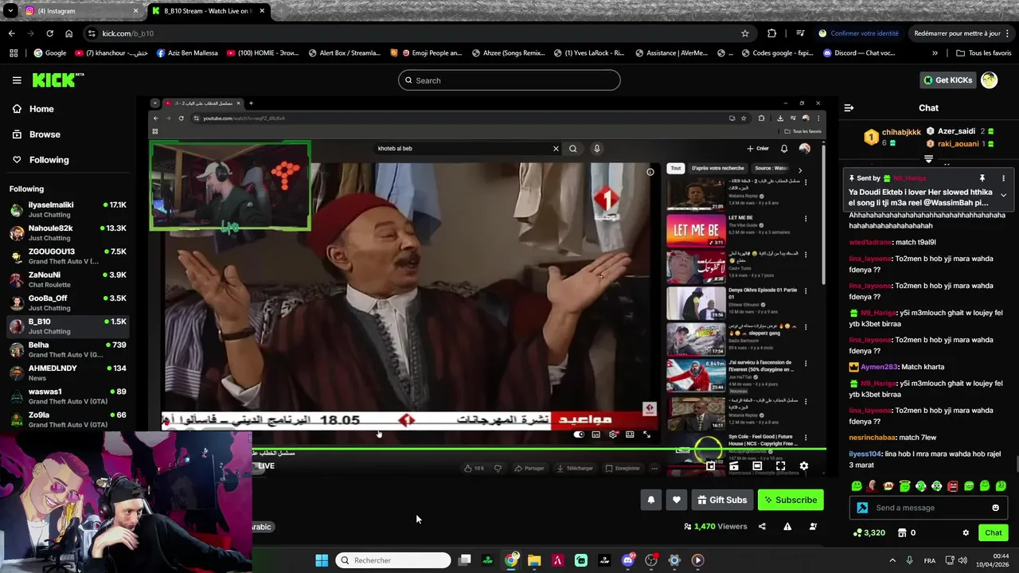The width and height of the screenshot is (1019, 573).
Task: Open AHMEDLNDY channel in Following list
Action: click(68, 373)
